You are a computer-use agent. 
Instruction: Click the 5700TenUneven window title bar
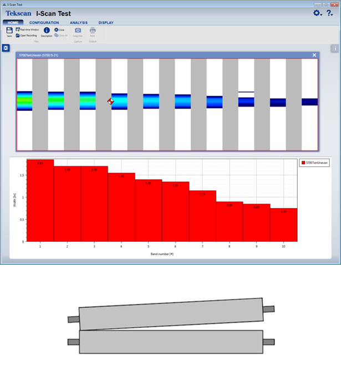167,55
